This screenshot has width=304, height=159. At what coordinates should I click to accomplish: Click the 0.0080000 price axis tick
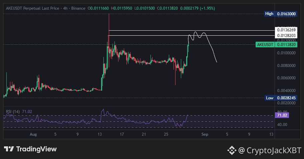coord(286,65)
